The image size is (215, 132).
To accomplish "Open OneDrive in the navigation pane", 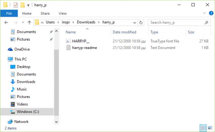I will pos(22,49).
